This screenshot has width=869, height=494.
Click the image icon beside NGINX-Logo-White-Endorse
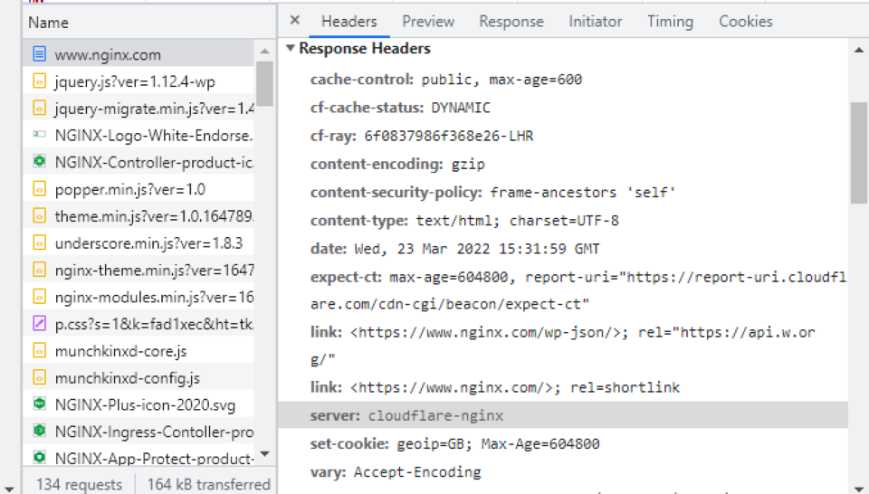tap(39, 135)
